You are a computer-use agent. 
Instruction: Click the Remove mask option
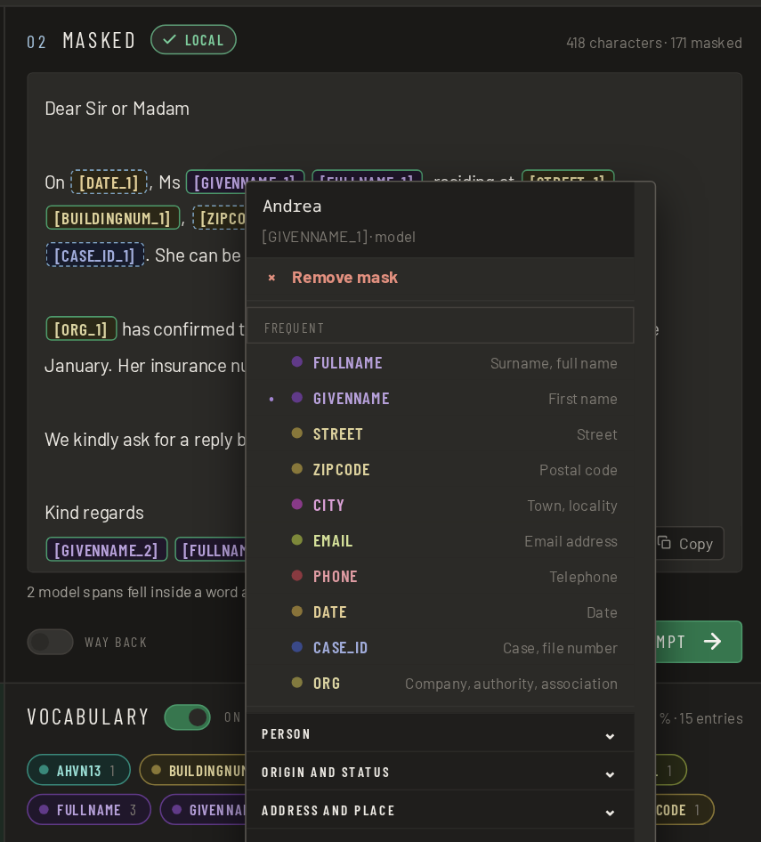(x=440, y=278)
